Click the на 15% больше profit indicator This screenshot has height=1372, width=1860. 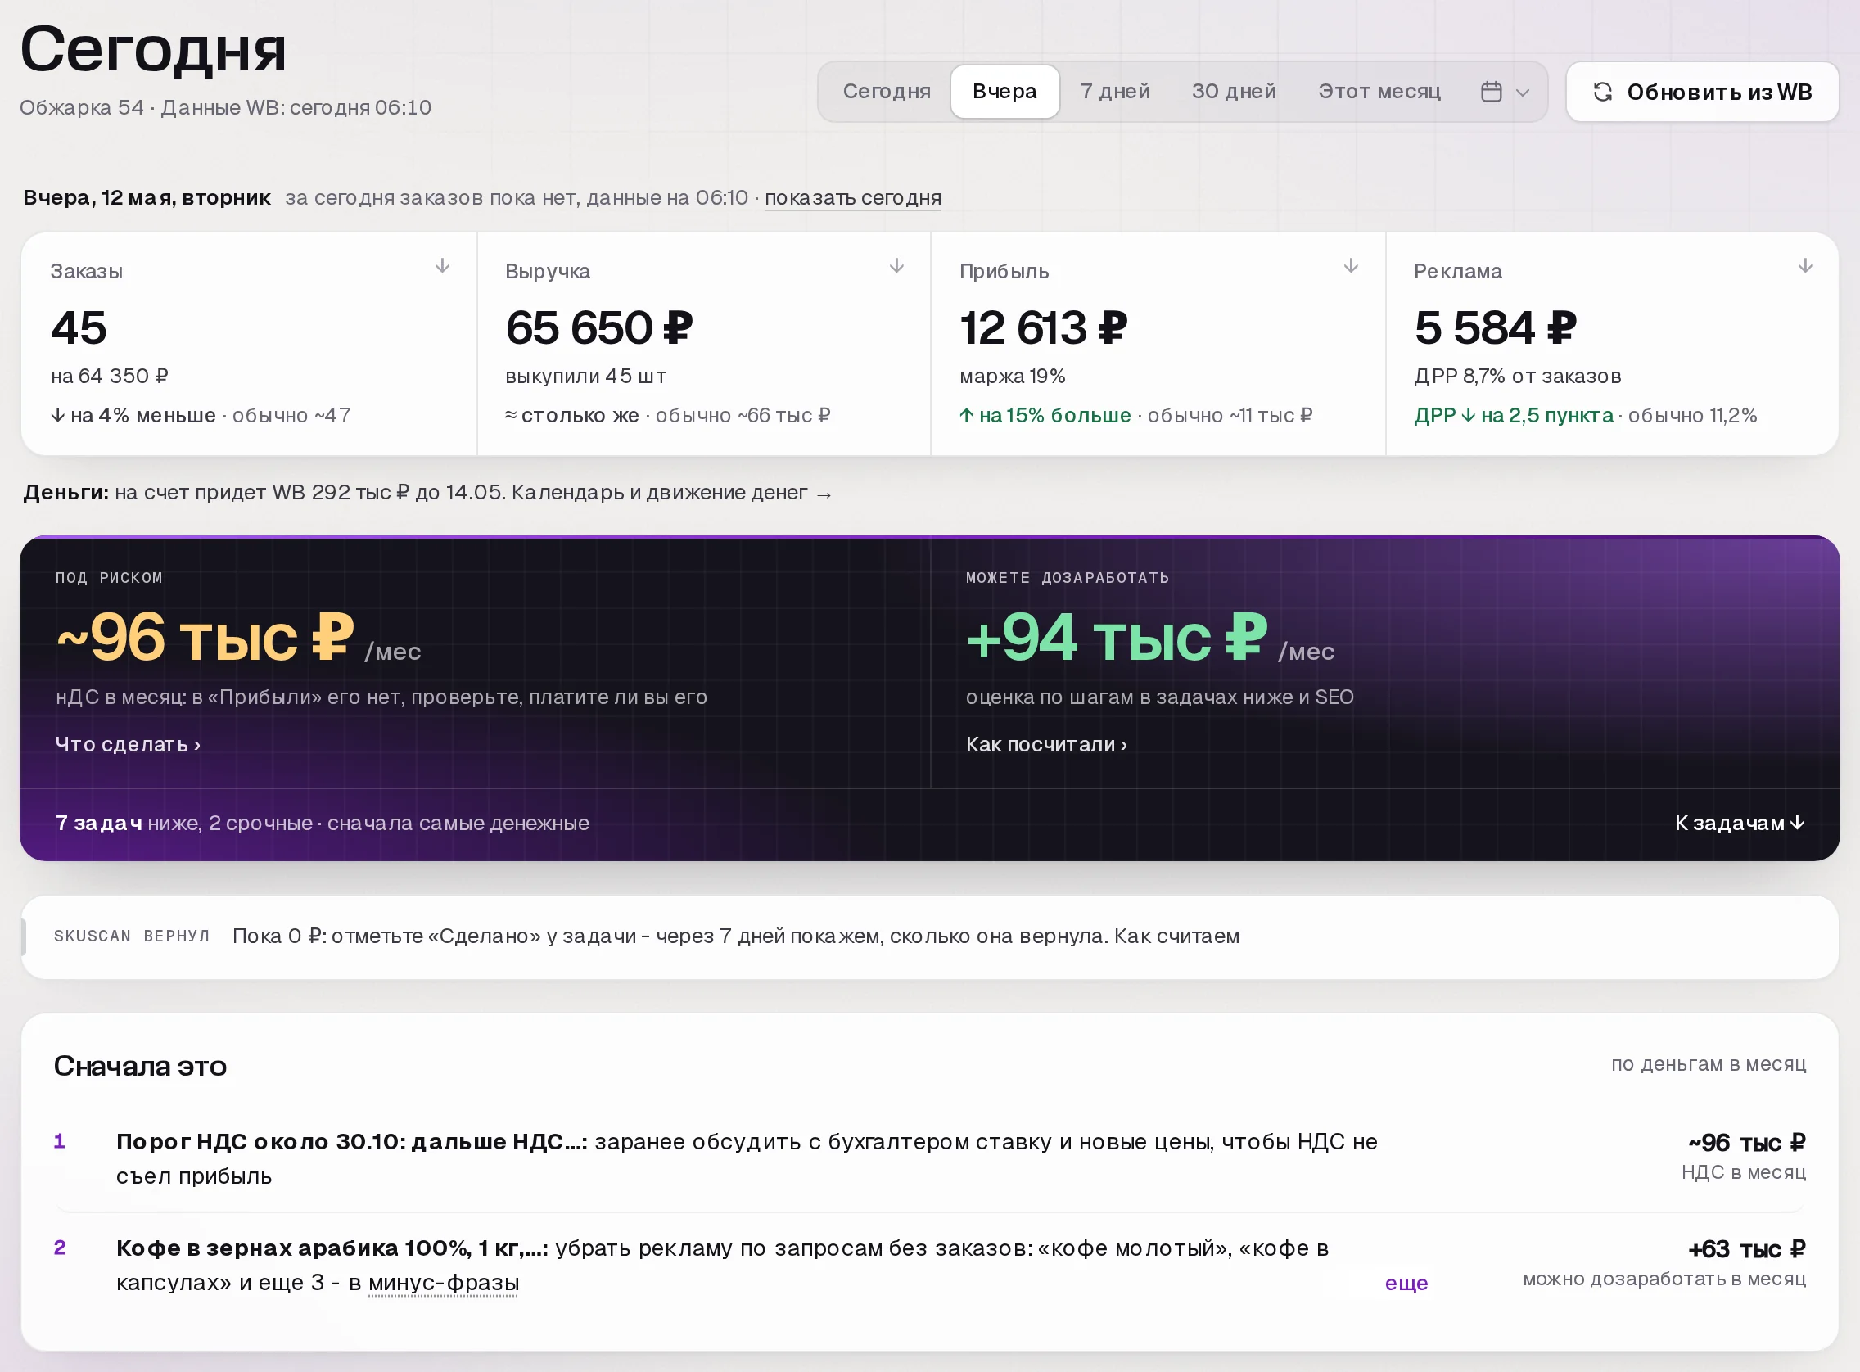coord(1045,415)
